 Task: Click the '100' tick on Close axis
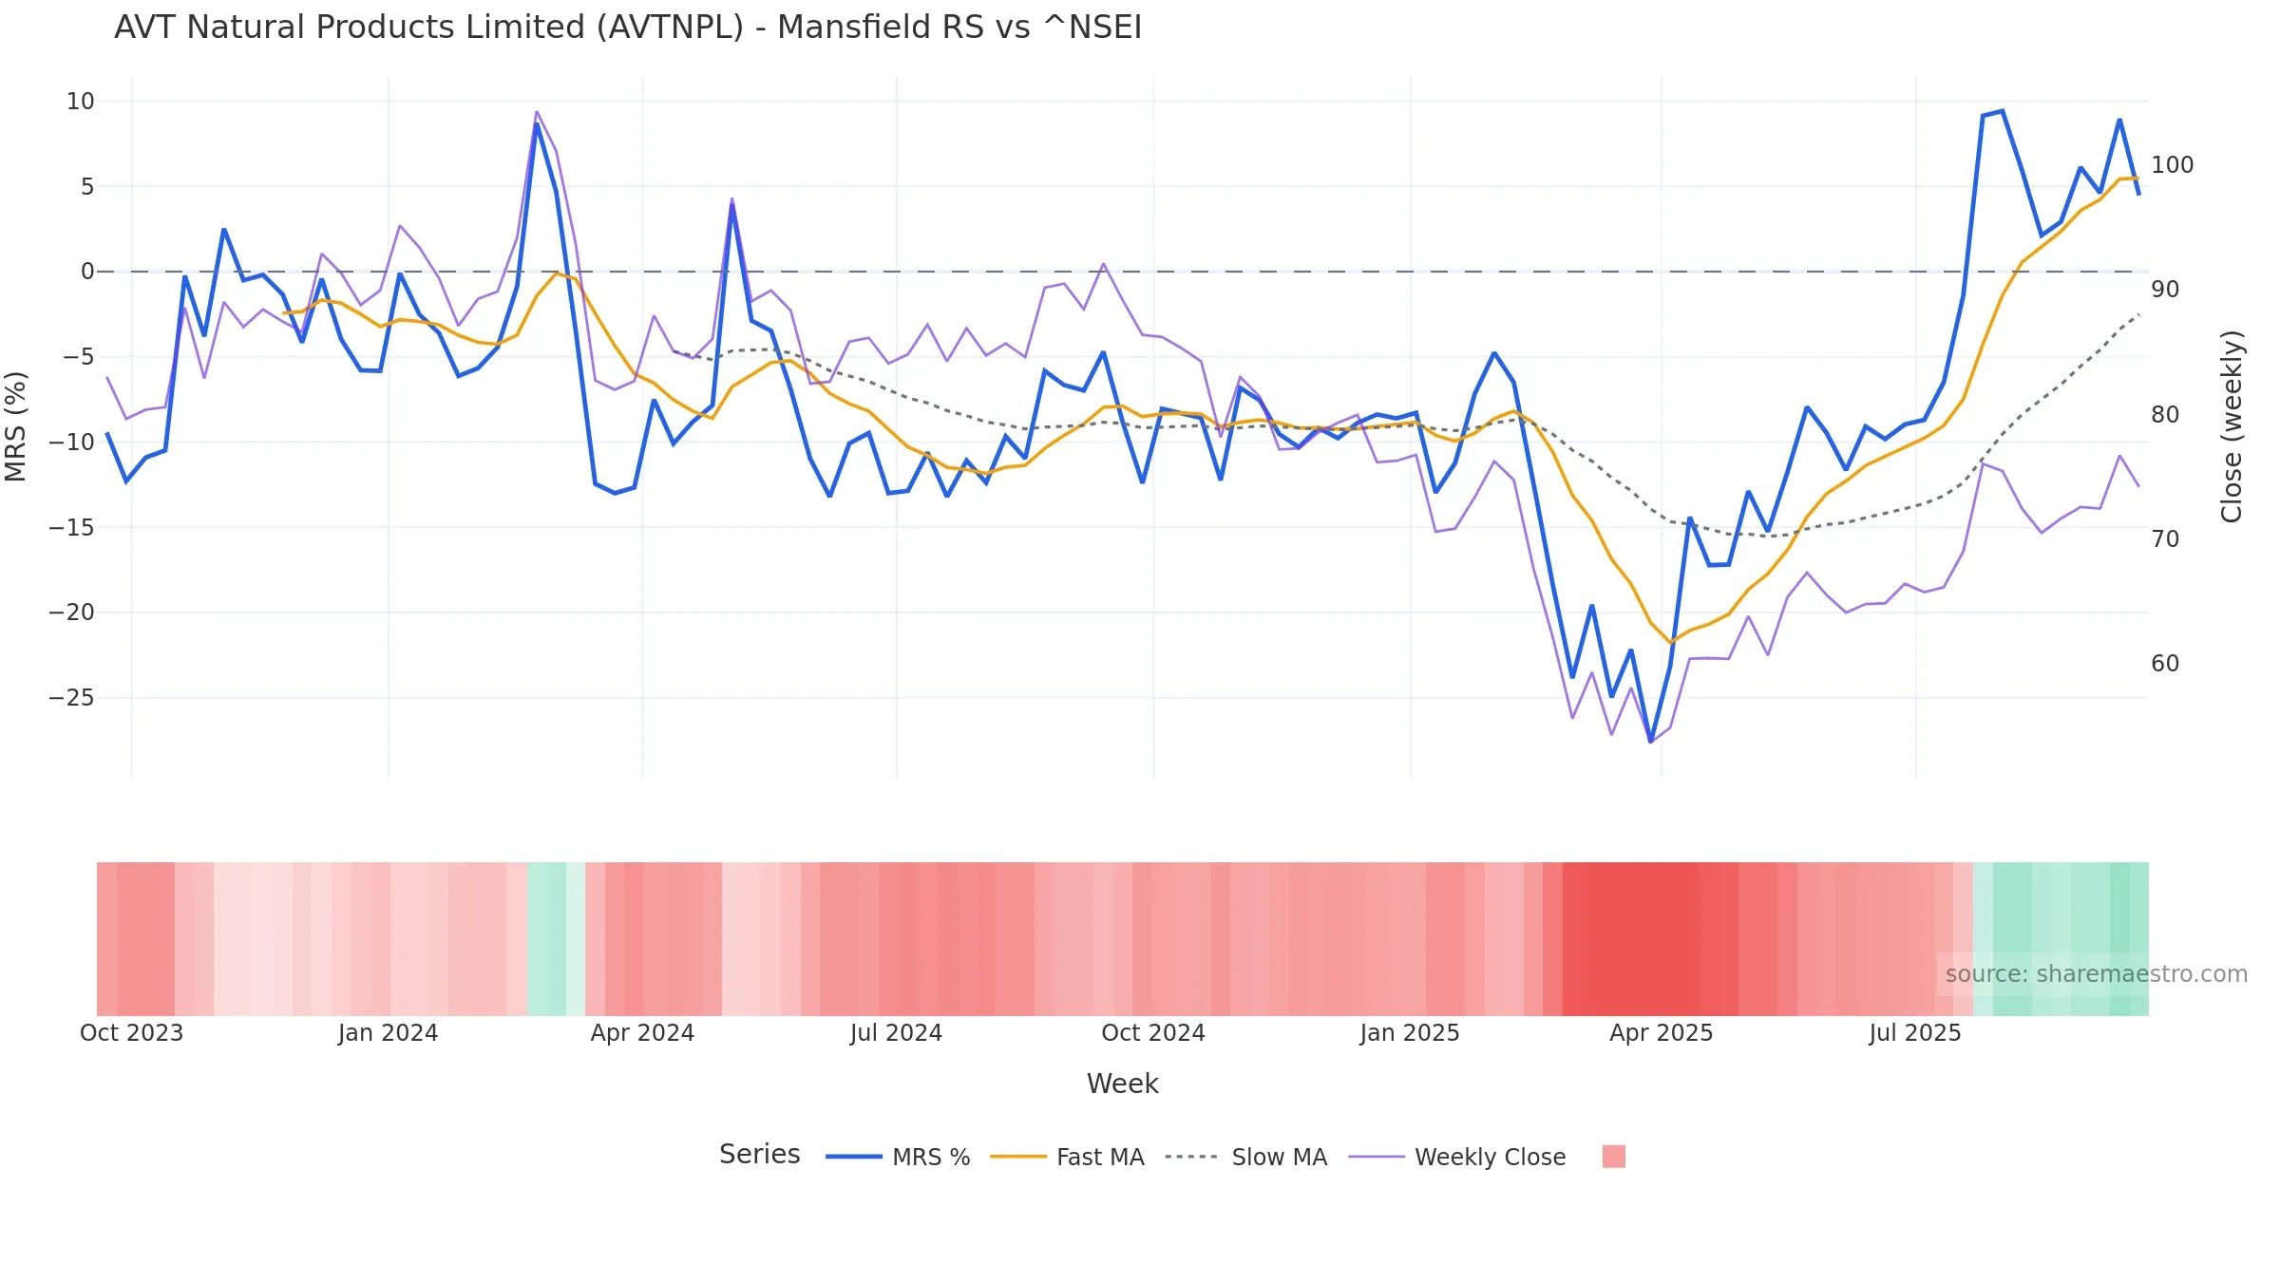[x=2173, y=165]
